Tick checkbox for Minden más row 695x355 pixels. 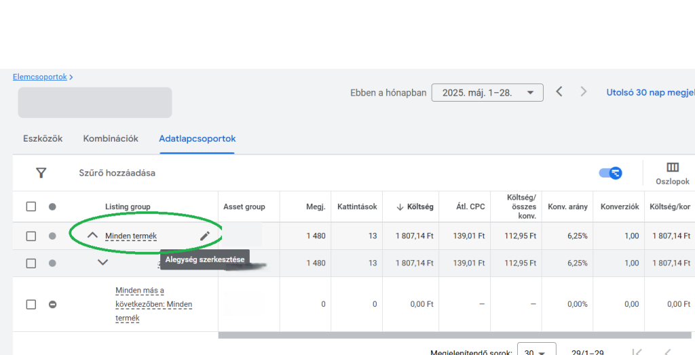[x=31, y=304]
